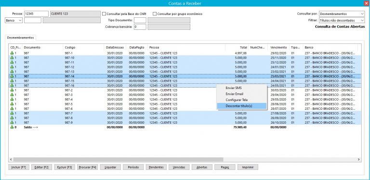Focus the Cobrança bancária code field
The height and width of the screenshot is (180, 370).
click(140, 27)
